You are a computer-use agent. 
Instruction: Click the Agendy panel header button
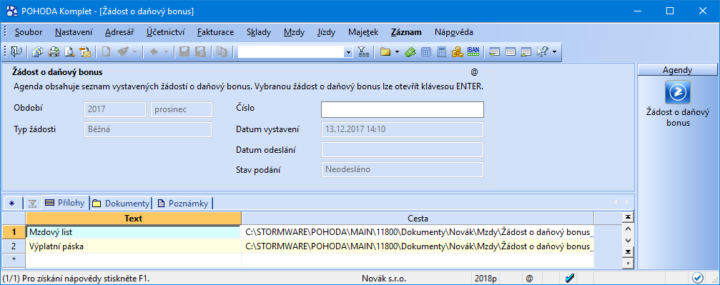(677, 70)
